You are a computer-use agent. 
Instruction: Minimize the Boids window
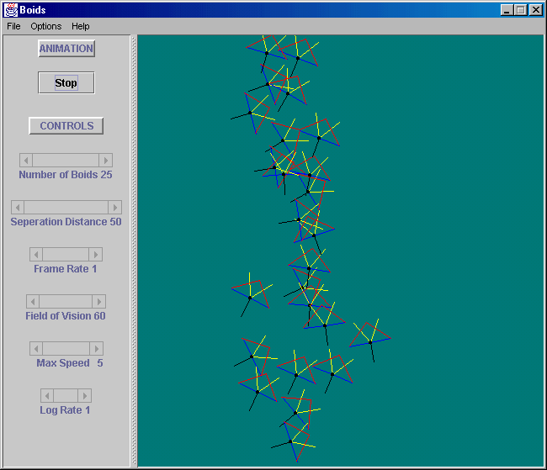507,10
